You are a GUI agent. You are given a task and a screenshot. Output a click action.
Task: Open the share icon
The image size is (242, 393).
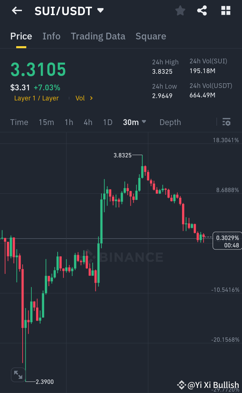[202, 10]
